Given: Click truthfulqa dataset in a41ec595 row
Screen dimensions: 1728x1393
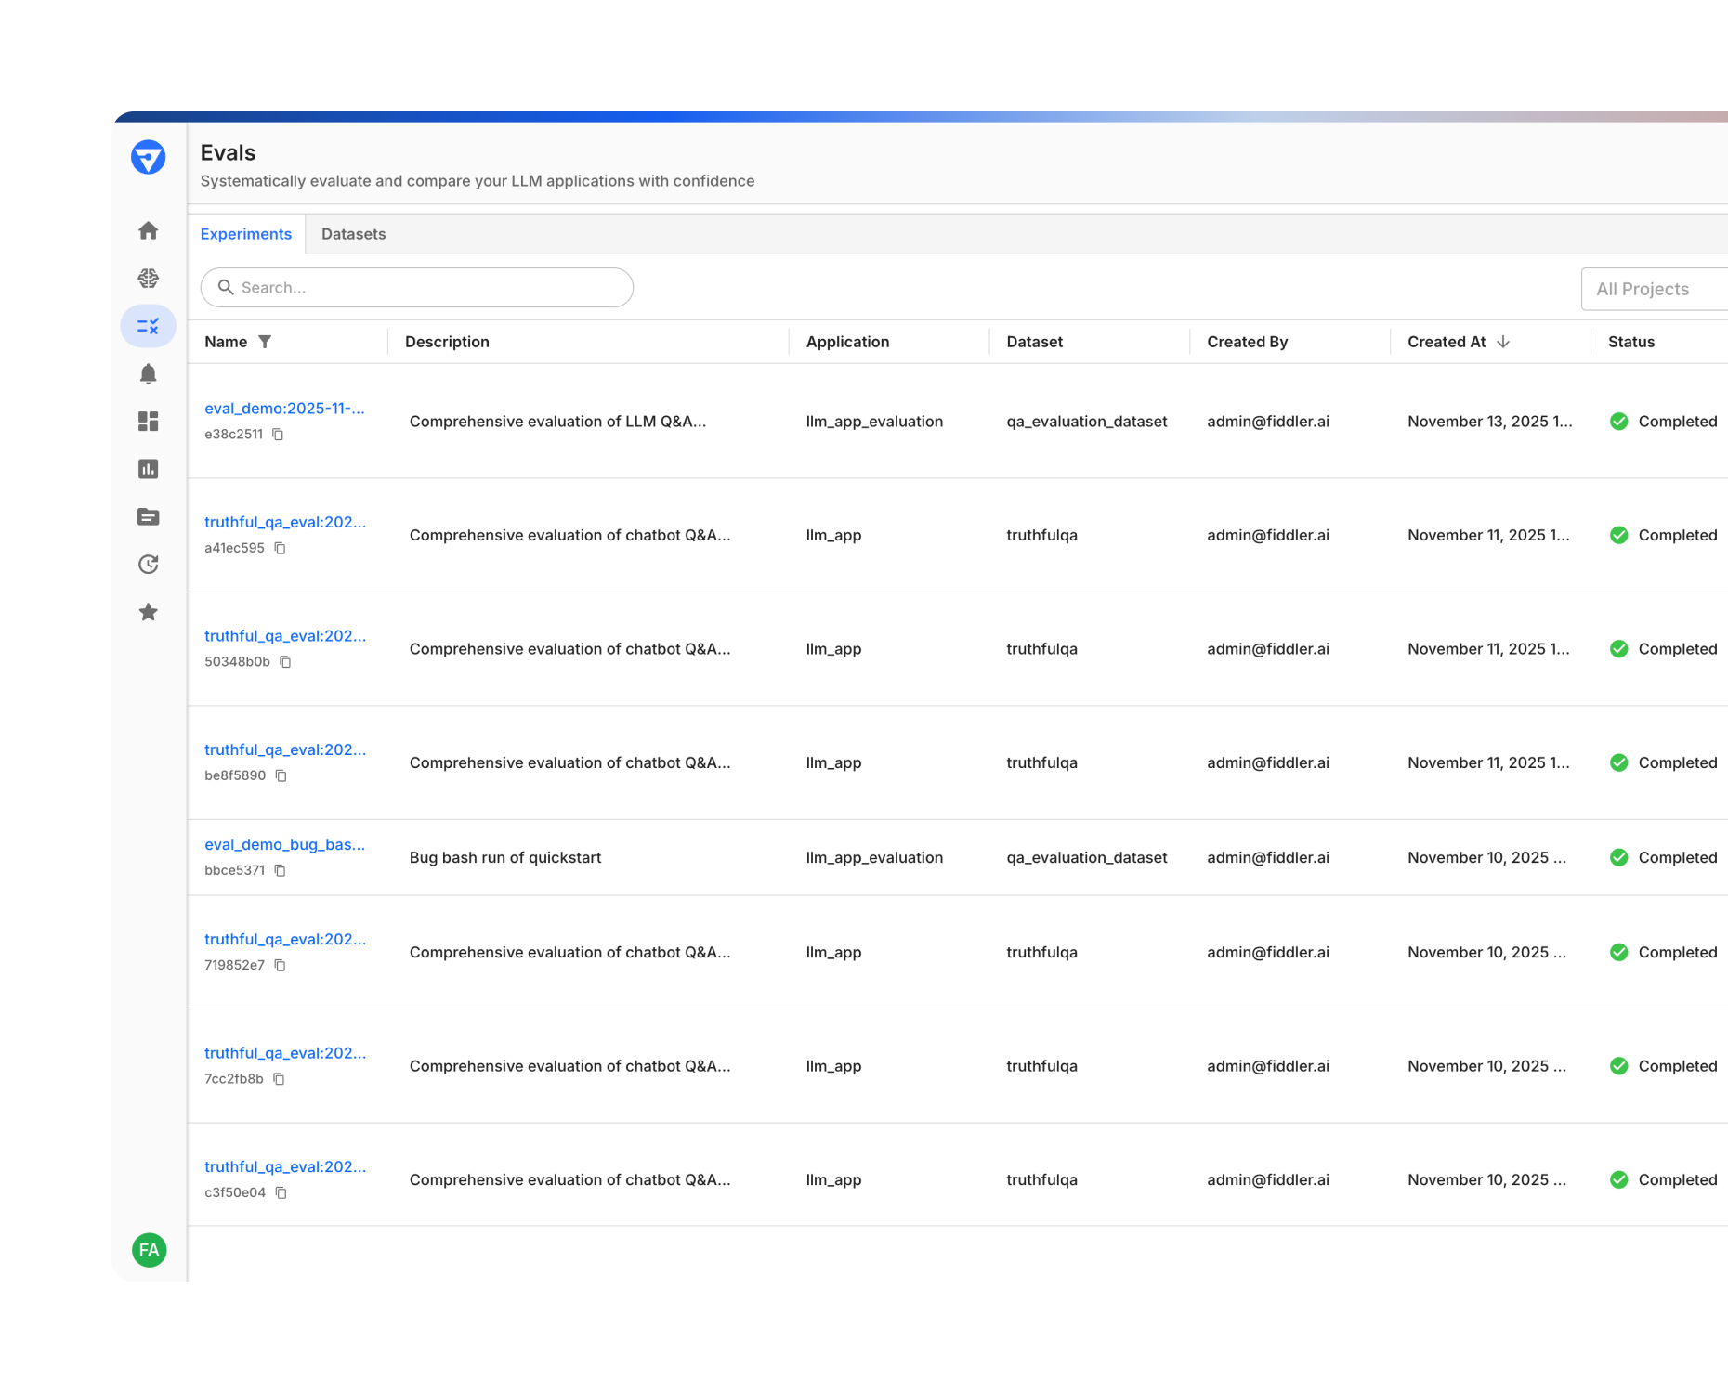Looking at the screenshot, I should 1041,536.
